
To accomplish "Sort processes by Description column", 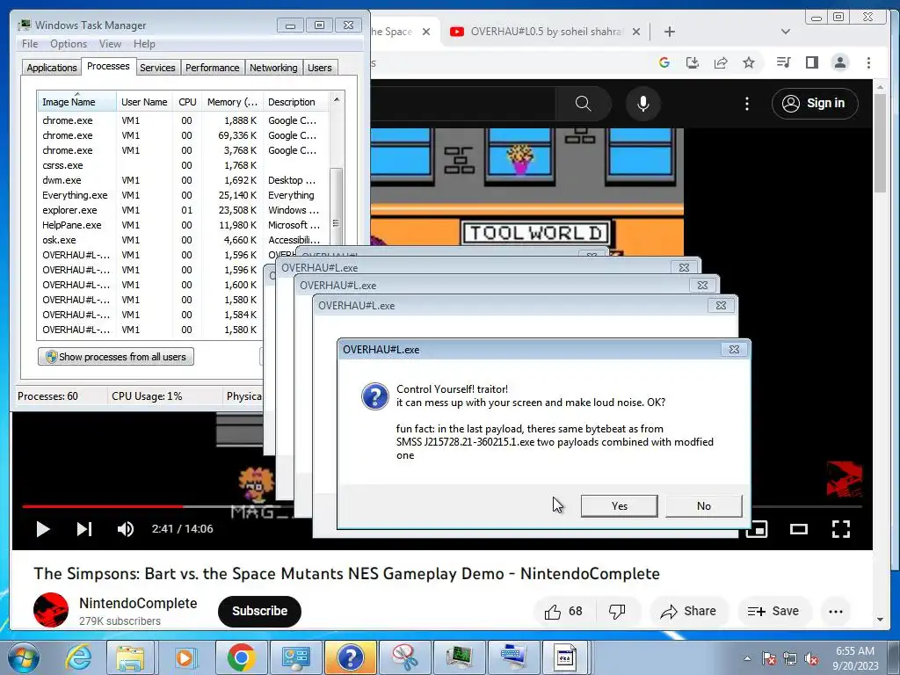I will pyautogui.click(x=296, y=102).
